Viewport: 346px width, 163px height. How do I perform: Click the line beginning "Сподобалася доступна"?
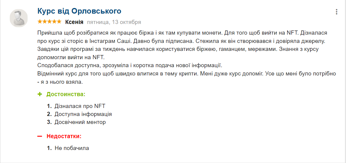[130, 65]
